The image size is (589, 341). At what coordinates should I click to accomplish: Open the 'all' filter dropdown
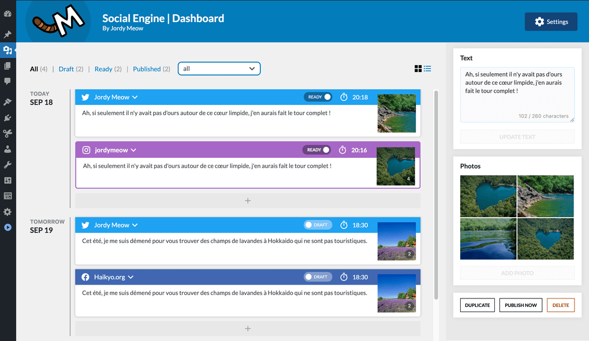pos(219,68)
